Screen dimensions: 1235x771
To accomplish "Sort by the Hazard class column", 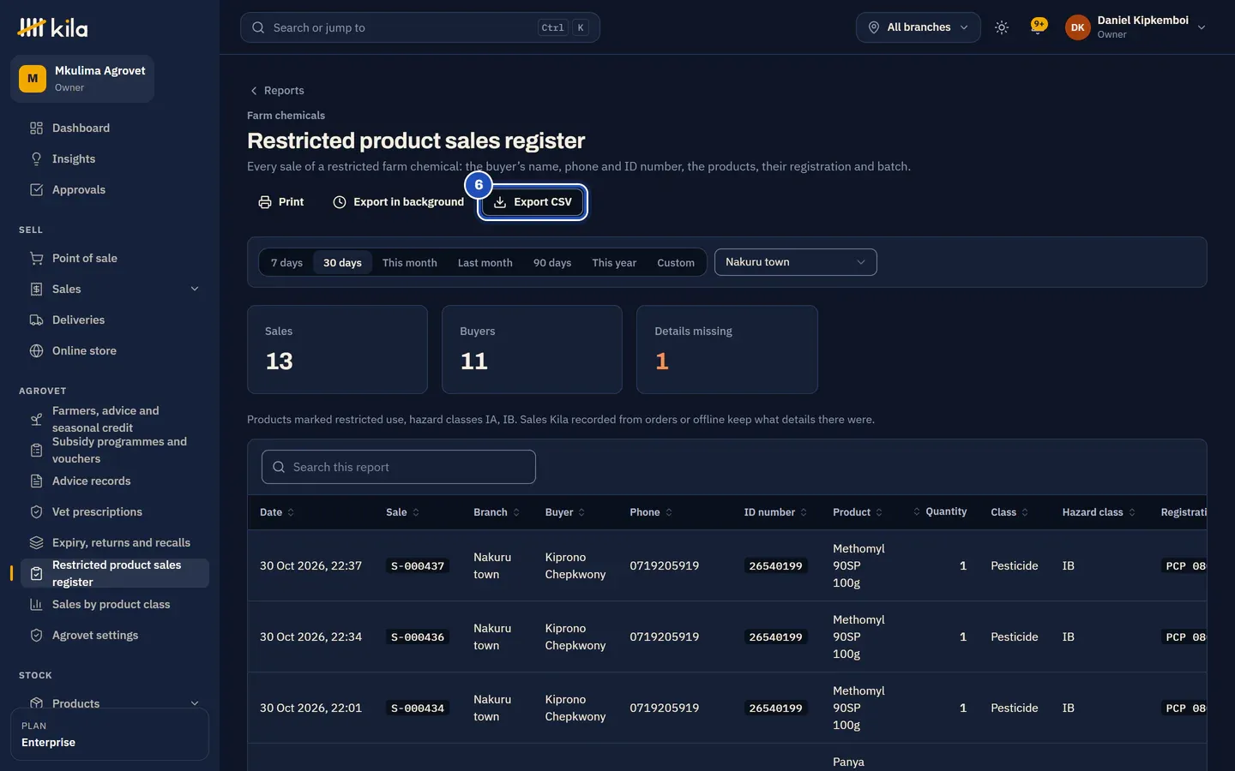I will pyautogui.click(x=1099, y=512).
